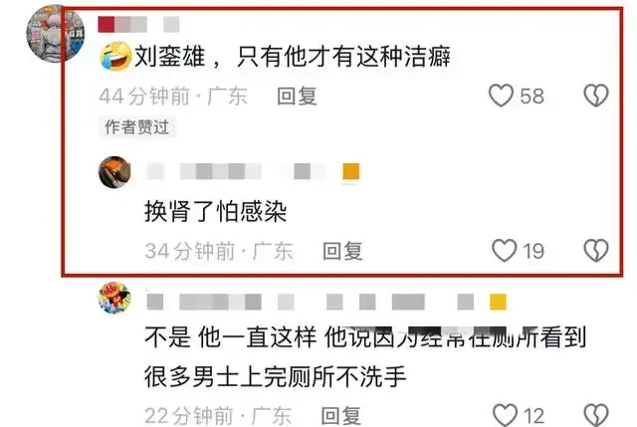The image size is (637, 427).
Task: Tap the orange badge beside second username
Action: (x=351, y=171)
